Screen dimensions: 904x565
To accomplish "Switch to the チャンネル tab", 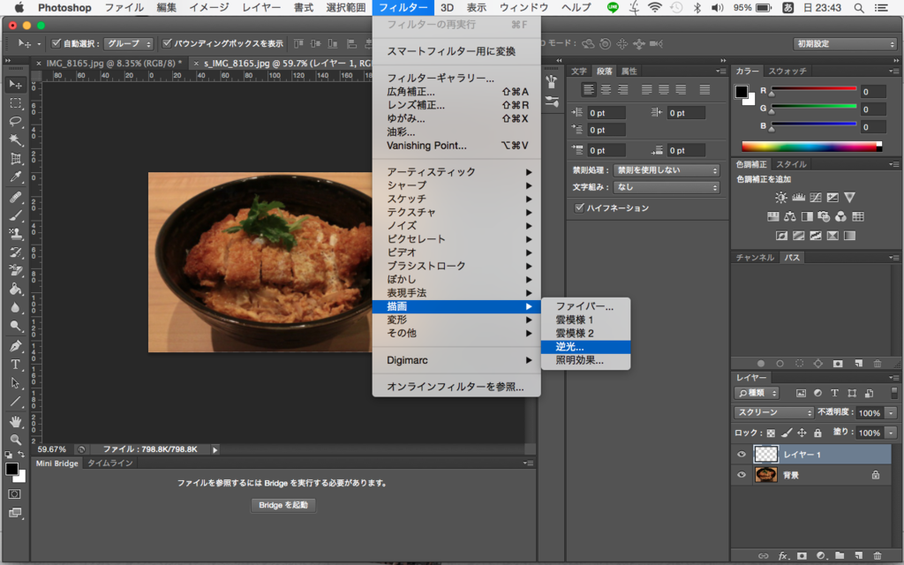I will [757, 257].
